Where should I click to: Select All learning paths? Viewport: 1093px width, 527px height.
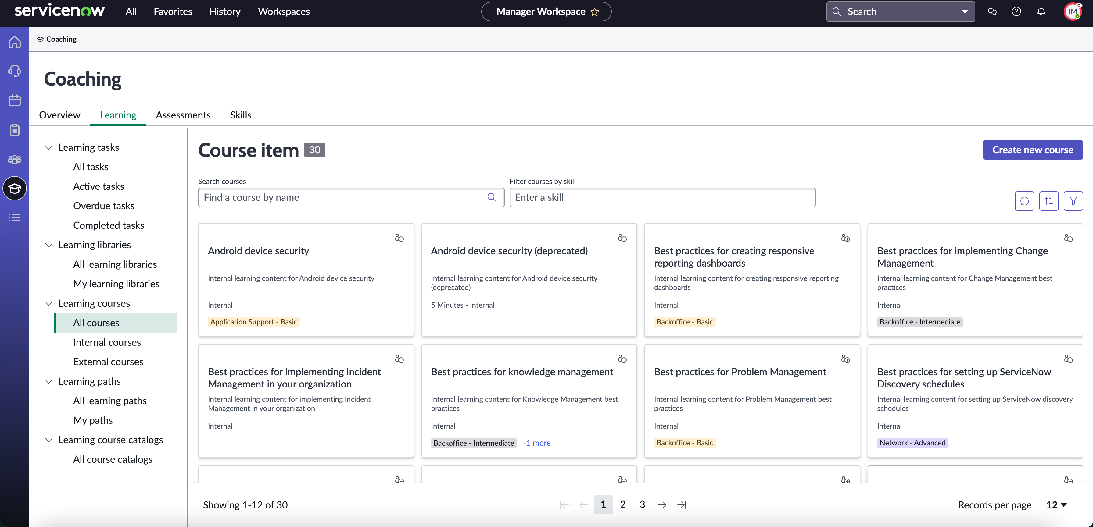pyautogui.click(x=109, y=401)
